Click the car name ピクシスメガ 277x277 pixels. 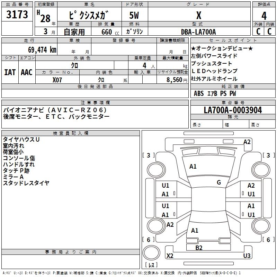(x=88, y=15)
